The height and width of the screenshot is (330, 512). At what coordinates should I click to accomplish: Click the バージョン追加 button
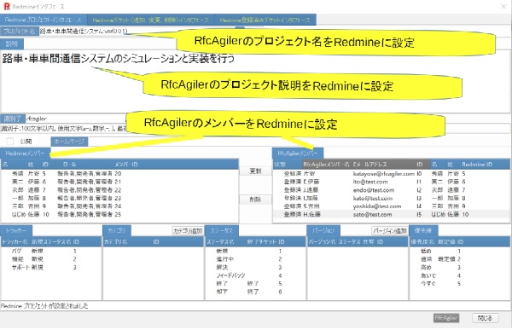(x=390, y=231)
